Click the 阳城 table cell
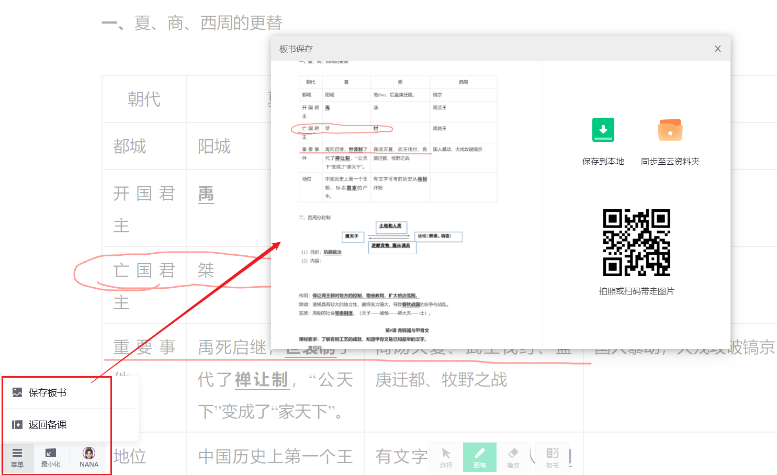This screenshot has height=475, width=777. point(214,146)
